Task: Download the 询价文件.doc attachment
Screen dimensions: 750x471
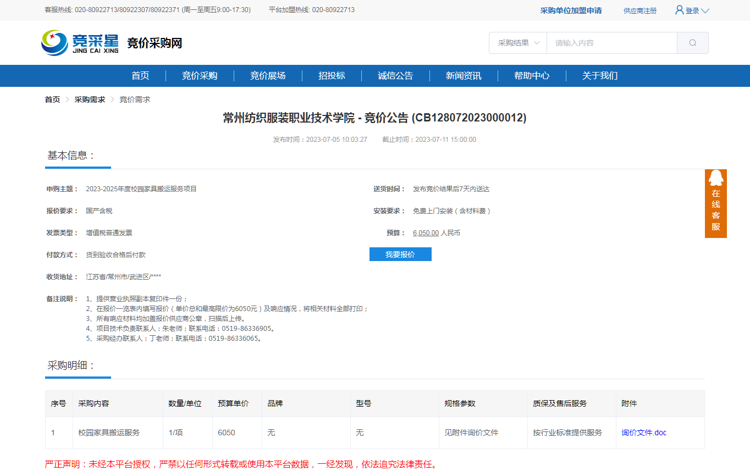Action: [643, 433]
